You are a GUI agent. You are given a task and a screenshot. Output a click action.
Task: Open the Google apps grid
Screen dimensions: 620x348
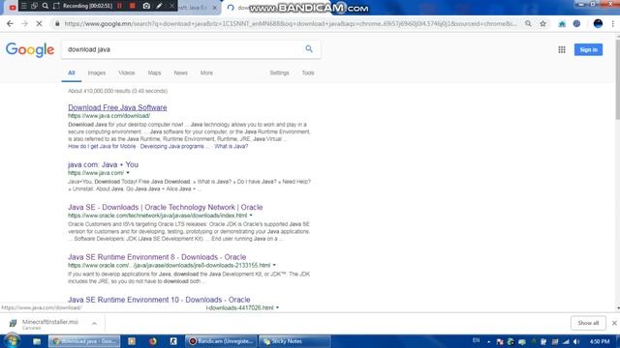coord(562,49)
